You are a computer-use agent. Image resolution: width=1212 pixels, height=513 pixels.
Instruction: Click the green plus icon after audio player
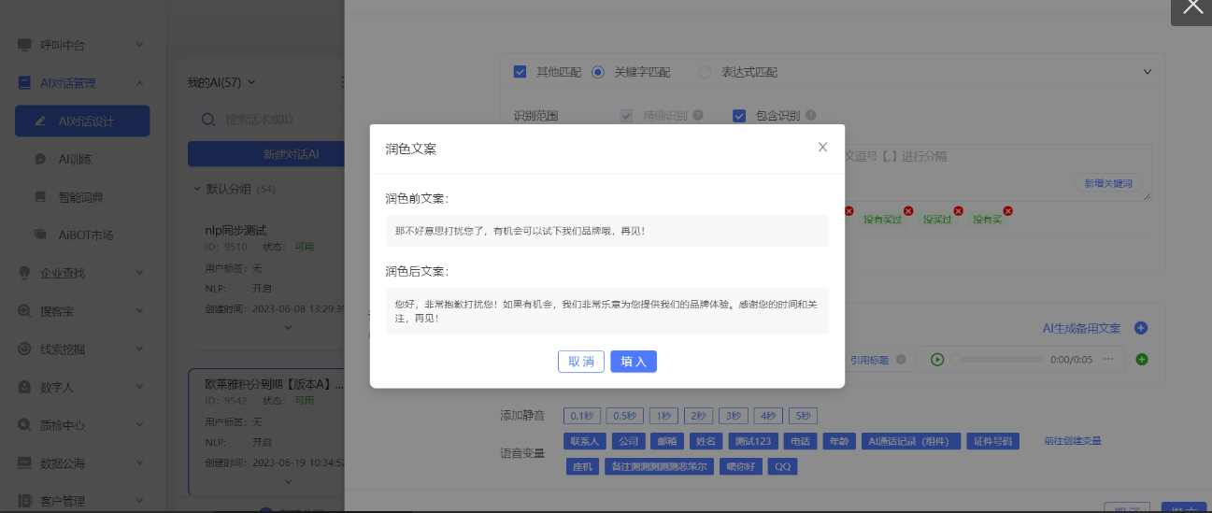pyautogui.click(x=1141, y=360)
